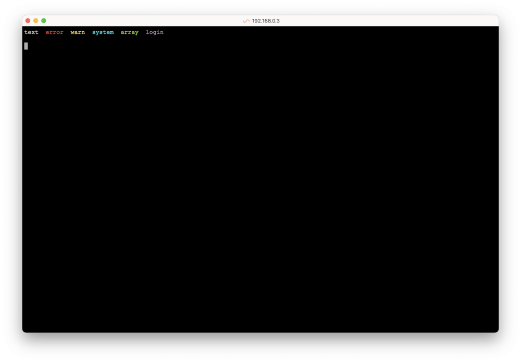Click the terminal cursor block
This screenshot has height=362, width=521.
(x=26, y=46)
